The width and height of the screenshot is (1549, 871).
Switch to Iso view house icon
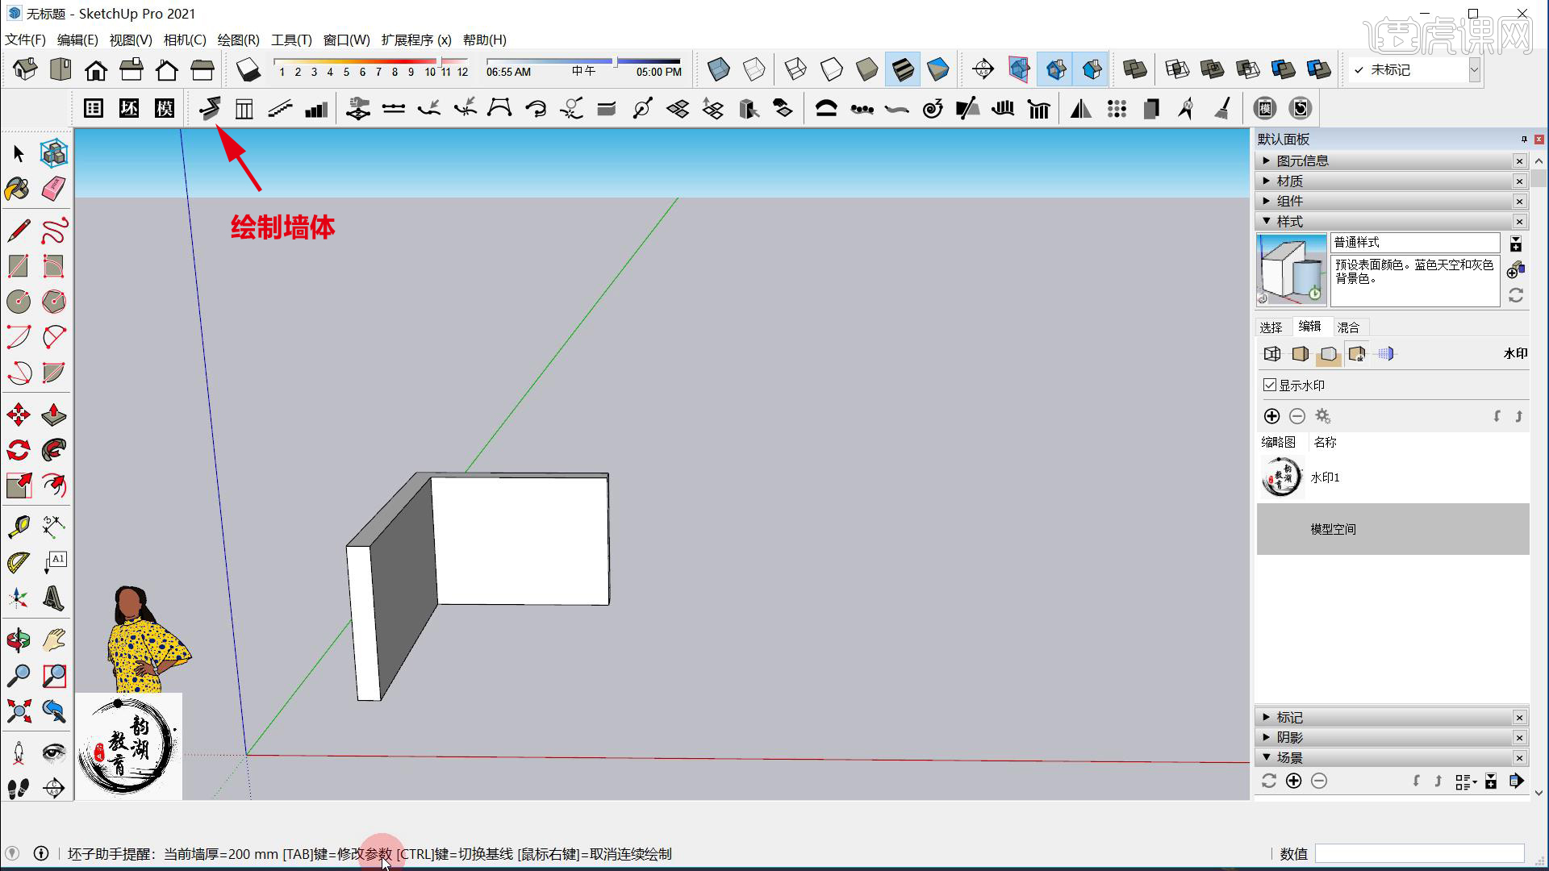coord(25,70)
